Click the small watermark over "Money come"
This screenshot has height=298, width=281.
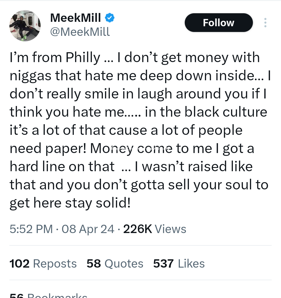click(139, 149)
